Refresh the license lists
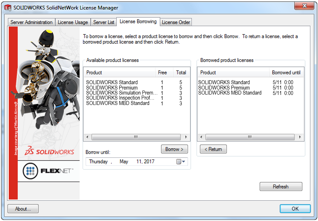 [x=281, y=186]
